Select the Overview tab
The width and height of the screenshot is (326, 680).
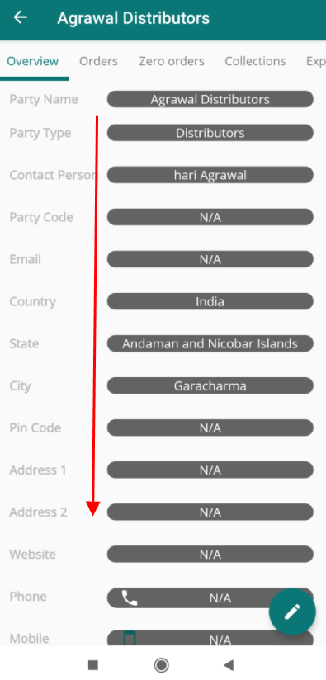(x=33, y=61)
